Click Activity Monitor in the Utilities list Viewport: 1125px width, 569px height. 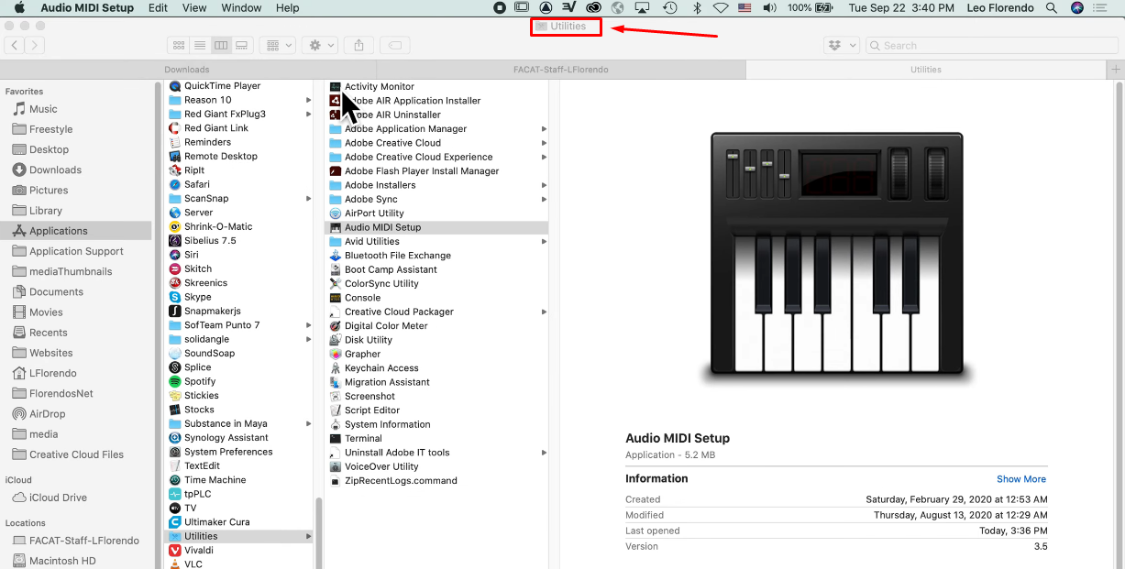click(379, 87)
